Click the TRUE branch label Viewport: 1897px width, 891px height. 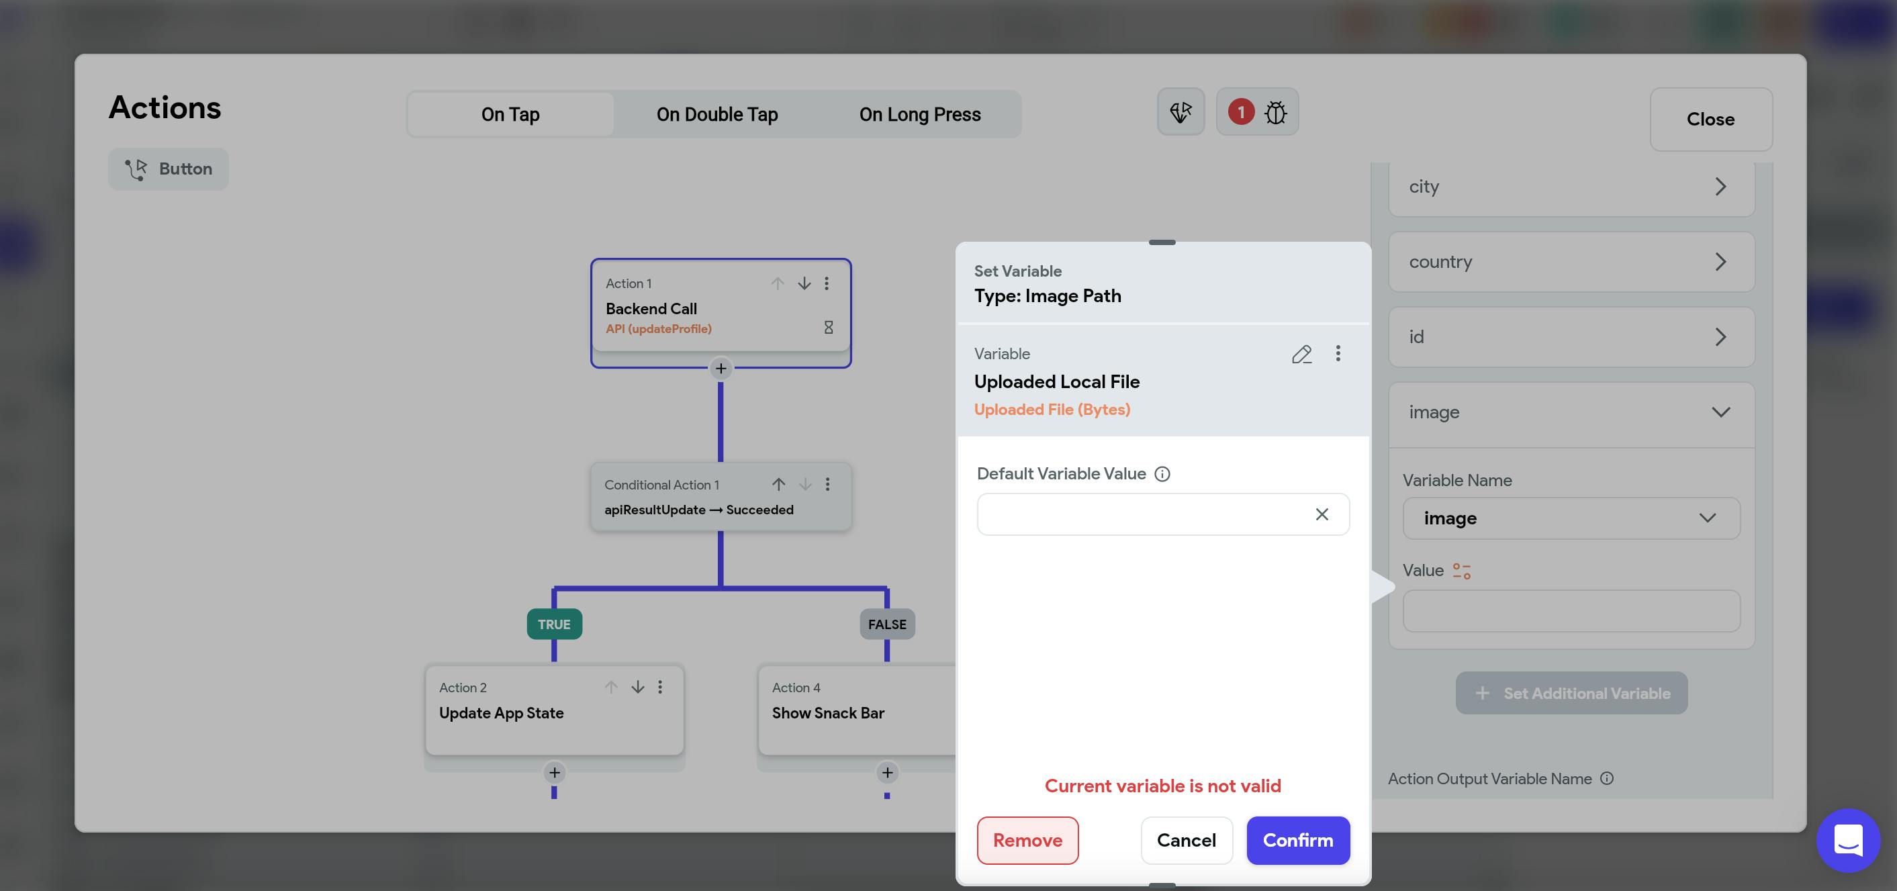tap(555, 624)
